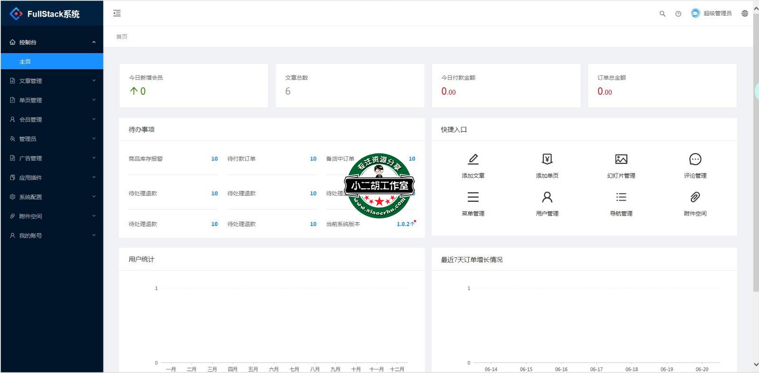Click the search magnifier icon in header
759x373 pixels.
click(662, 14)
